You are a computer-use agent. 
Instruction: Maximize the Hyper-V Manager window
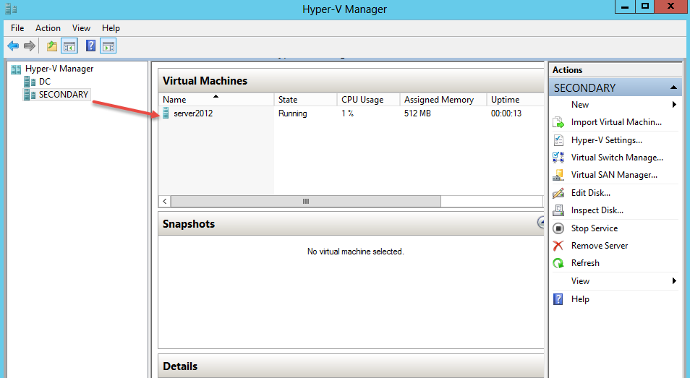coord(645,7)
